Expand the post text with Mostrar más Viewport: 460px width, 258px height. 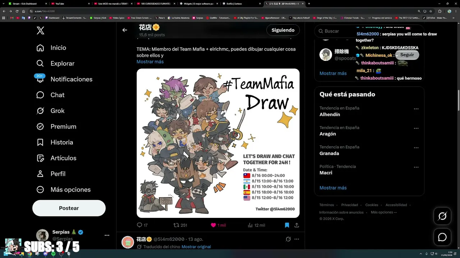pos(150,62)
